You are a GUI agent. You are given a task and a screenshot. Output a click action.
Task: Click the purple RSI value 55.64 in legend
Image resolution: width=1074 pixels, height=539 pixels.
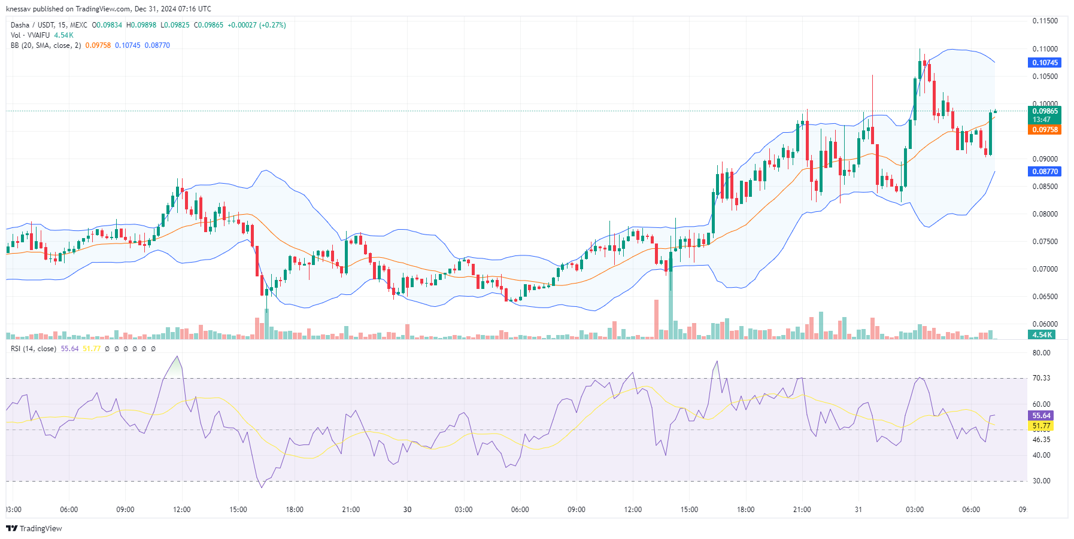[x=69, y=349]
